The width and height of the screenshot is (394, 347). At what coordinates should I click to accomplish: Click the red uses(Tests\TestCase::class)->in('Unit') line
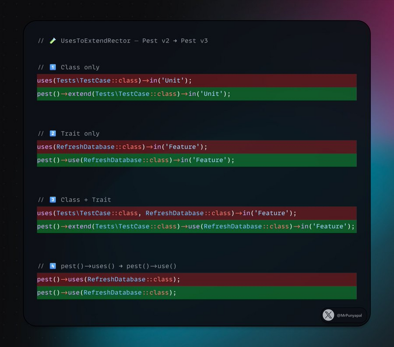point(114,81)
